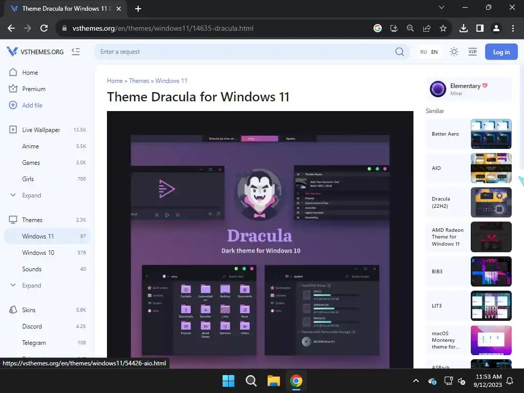
Task: Open macOS Monterey theme thumbnail
Action: [491, 340]
